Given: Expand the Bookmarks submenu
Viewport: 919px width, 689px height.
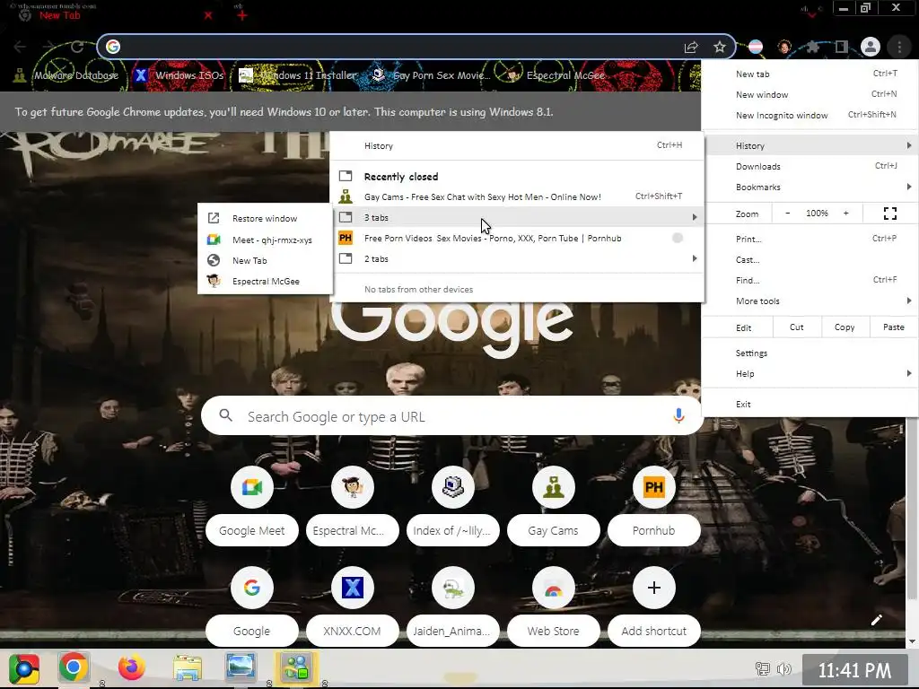Looking at the screenshot, I should click(x=810, y=187).
